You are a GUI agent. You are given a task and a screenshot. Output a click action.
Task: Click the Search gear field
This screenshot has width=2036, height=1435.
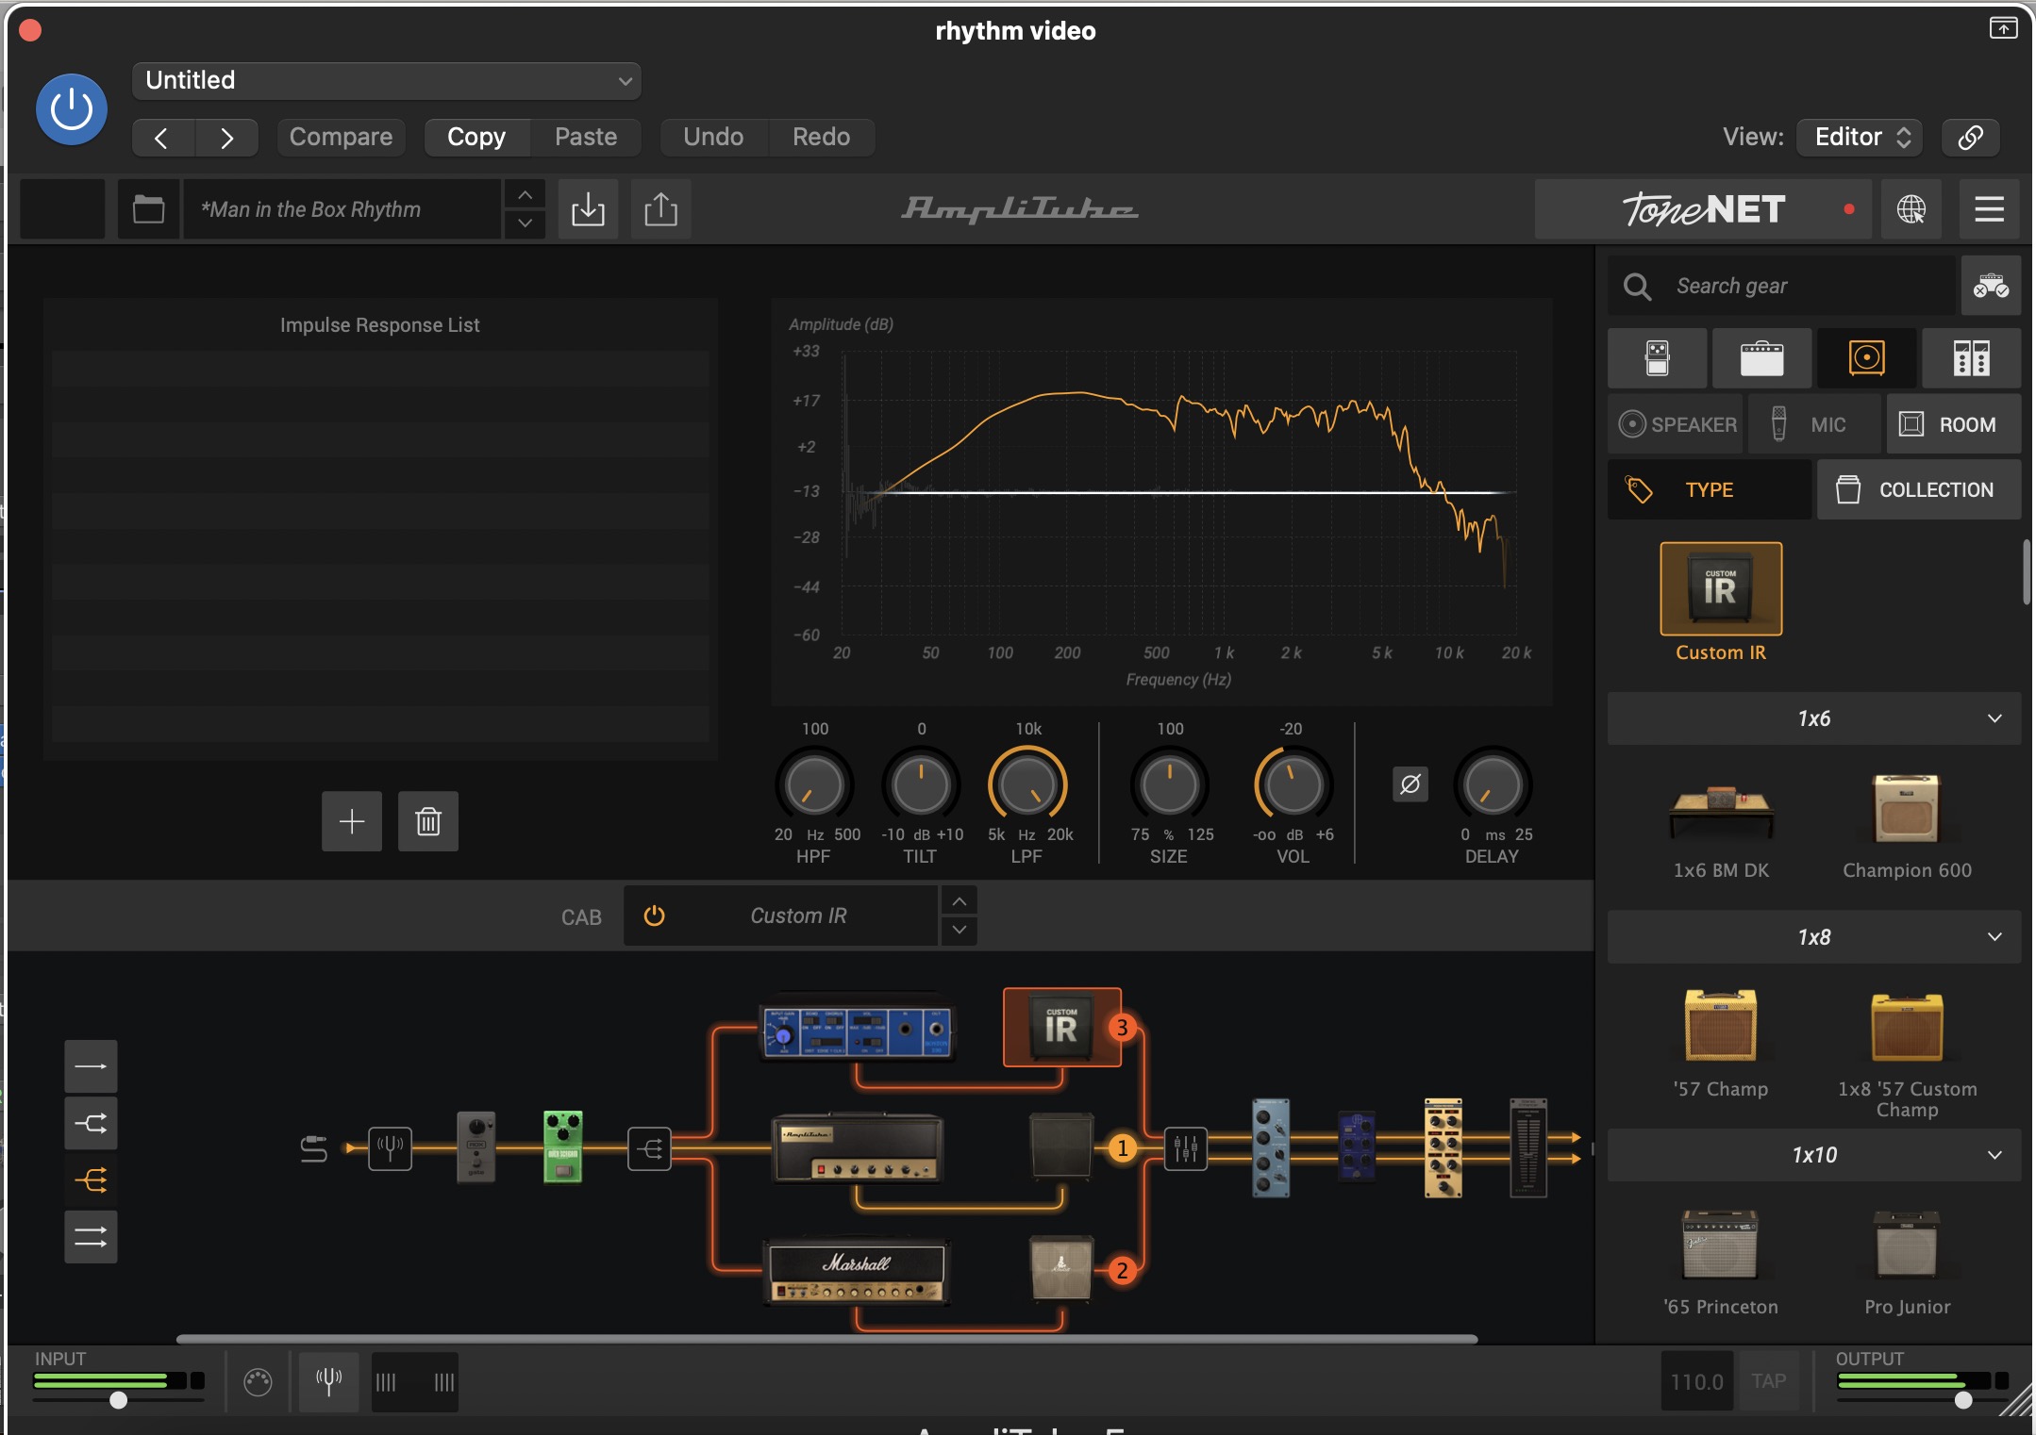pyautogui.click(x=1781, y=286)
